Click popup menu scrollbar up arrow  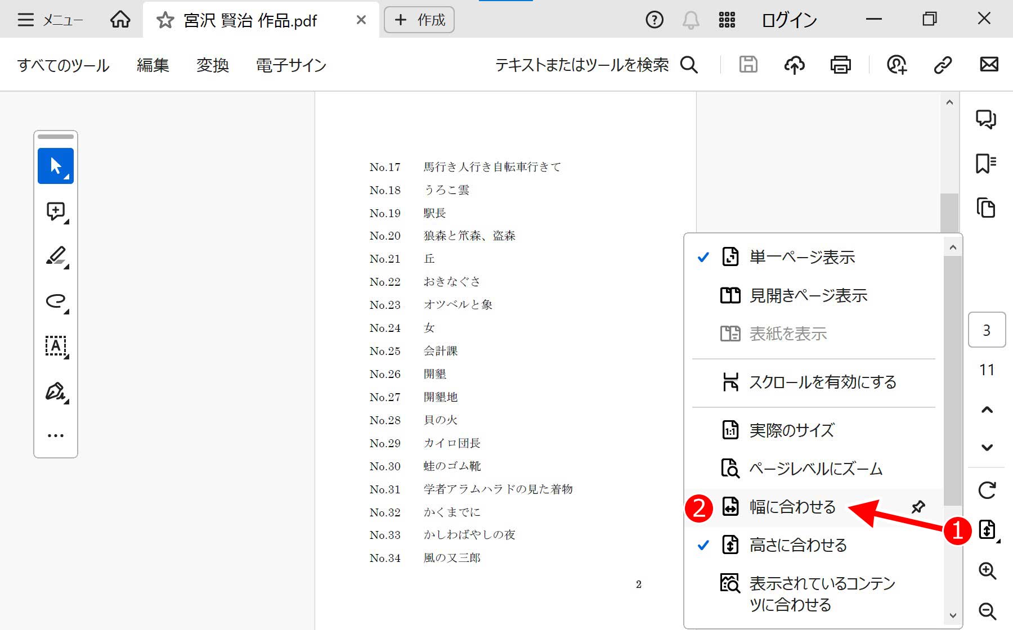coord(952,247)
